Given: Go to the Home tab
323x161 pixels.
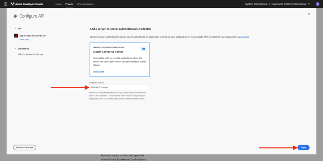Looking at the screenshot, I should [x=58, y=4].
